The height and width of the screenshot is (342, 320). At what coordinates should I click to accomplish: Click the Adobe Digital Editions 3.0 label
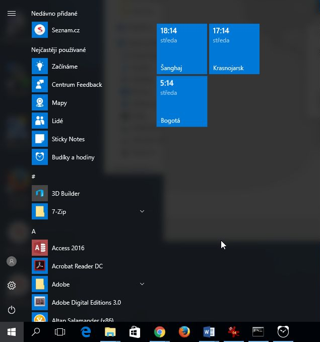tap(86, 303)
